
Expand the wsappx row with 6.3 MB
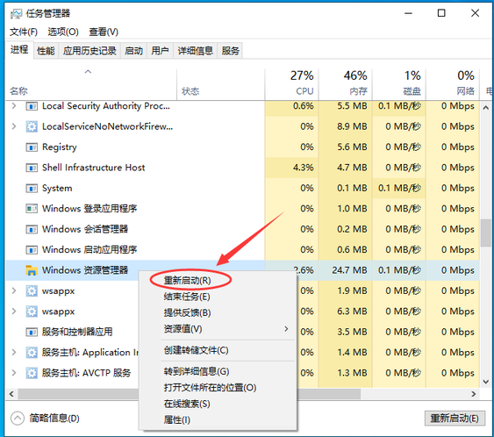pos(14,312)
